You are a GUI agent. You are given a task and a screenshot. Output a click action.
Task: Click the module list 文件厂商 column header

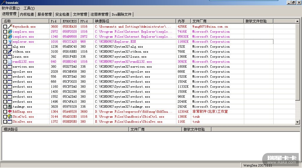(x=155, y=129)
